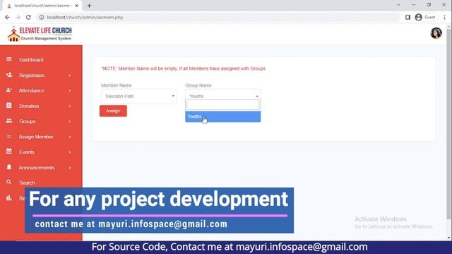The height and width of the screenshot is (254, 452).
Task: Click the bar chart icon in sidebar
Action: point(9,198)
